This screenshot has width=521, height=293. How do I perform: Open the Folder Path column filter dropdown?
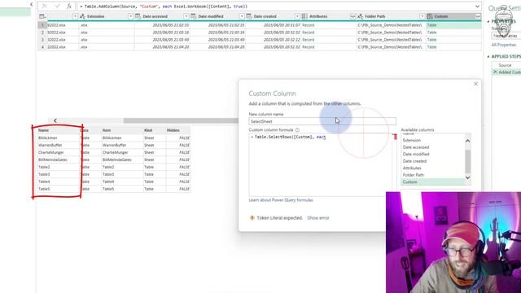422,16
